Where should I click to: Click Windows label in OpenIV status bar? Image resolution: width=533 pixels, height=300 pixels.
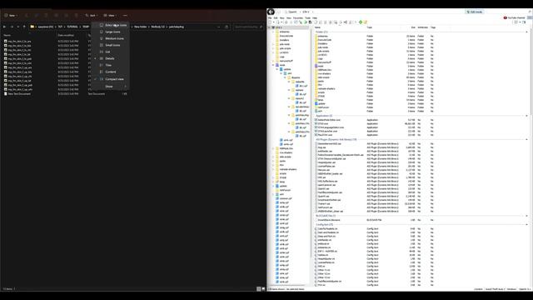click(511, 289)
